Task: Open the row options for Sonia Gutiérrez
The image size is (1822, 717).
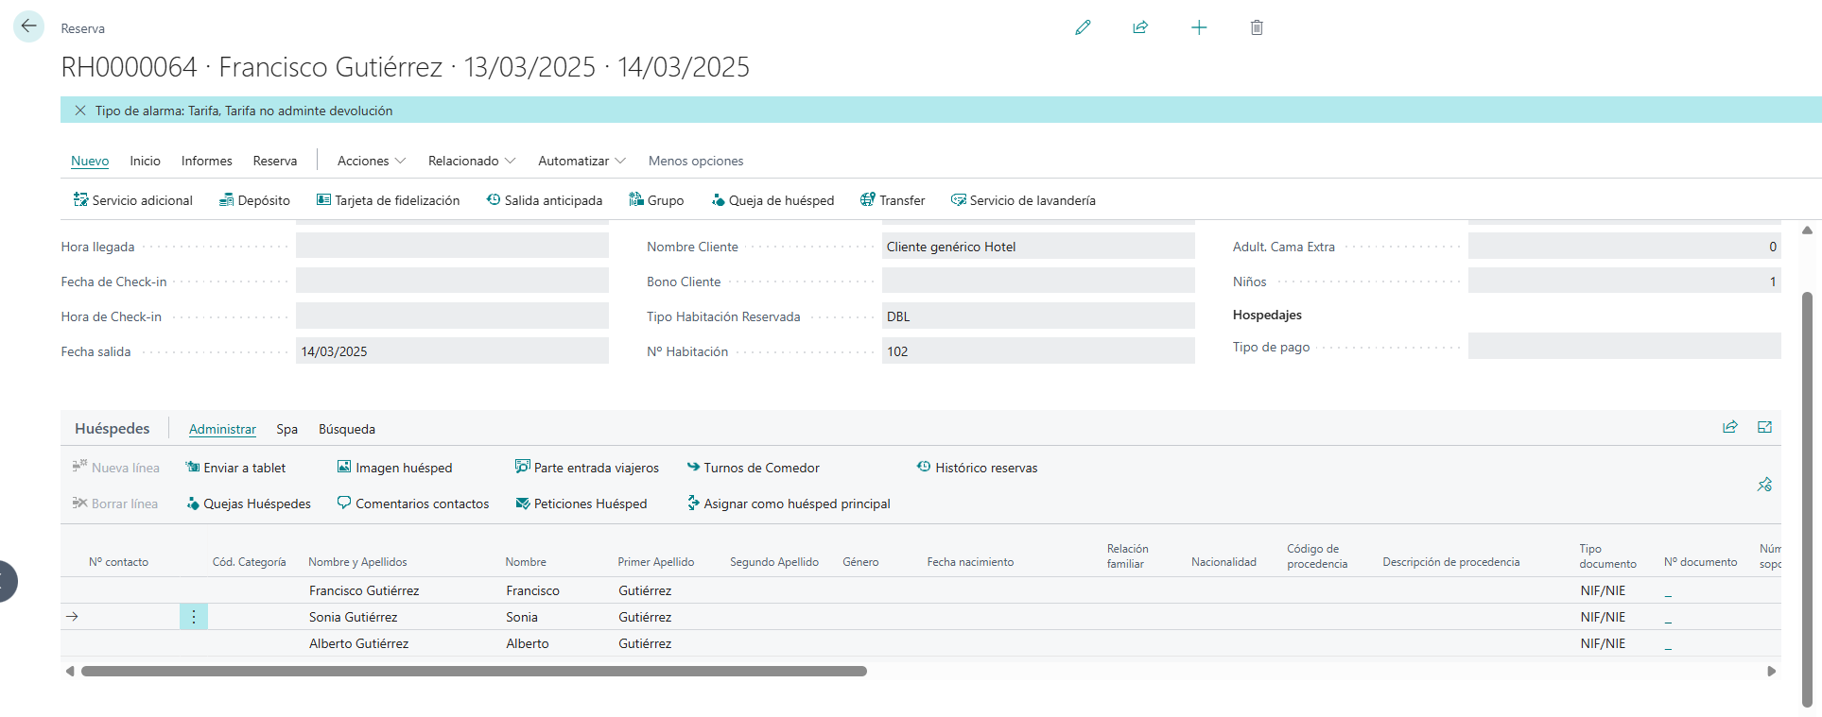Action: click(194, 617)
